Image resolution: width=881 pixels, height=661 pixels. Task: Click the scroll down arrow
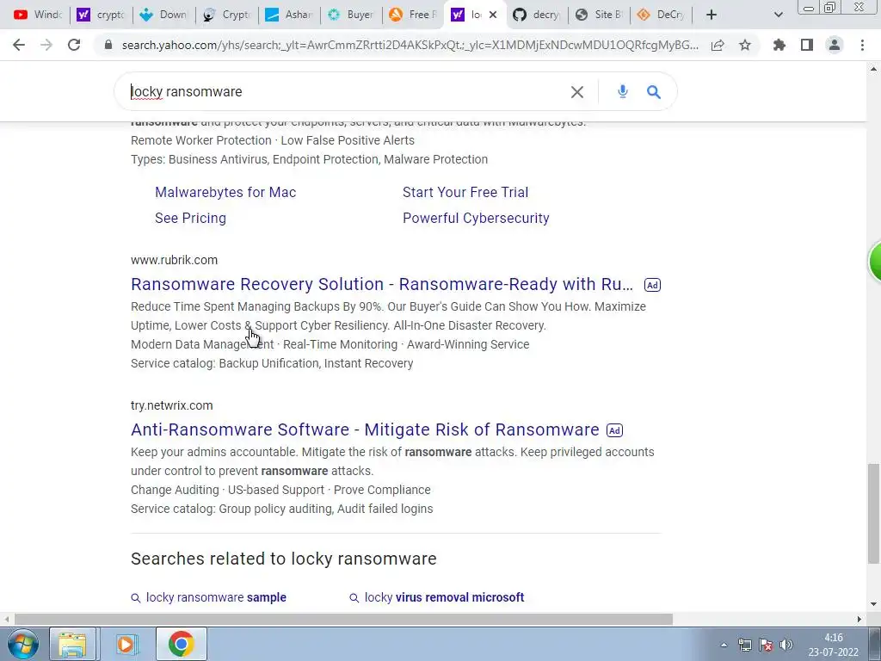pyautogui.click(x=873, y=604)
